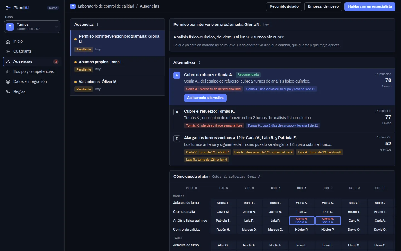Open the Cuadrante menu item

click(32, 52)
